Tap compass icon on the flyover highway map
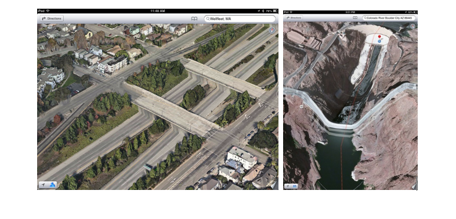The image size is (456, 219). [272, 30]
